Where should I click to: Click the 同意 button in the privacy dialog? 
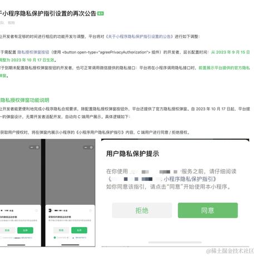[x=208, y=210]
